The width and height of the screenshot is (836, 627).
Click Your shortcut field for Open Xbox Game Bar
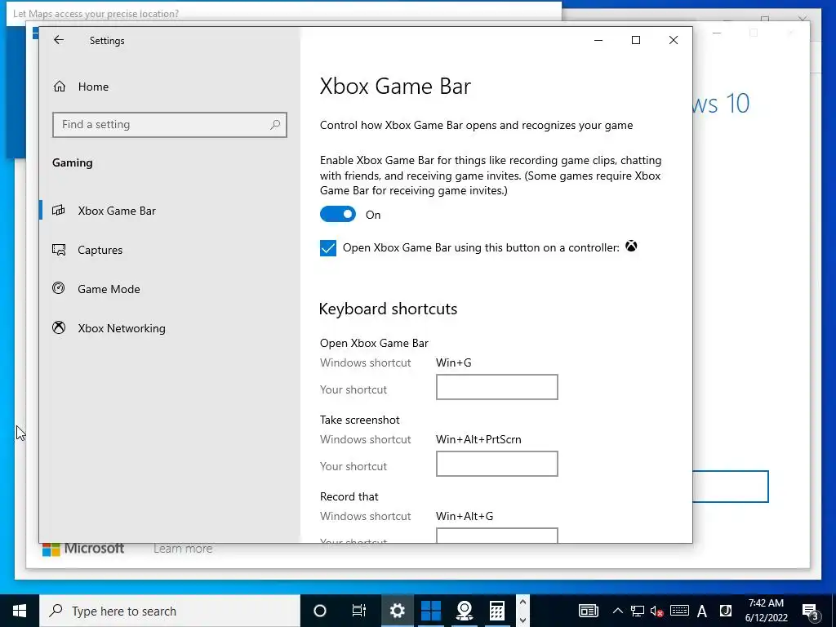click(497, 387)
